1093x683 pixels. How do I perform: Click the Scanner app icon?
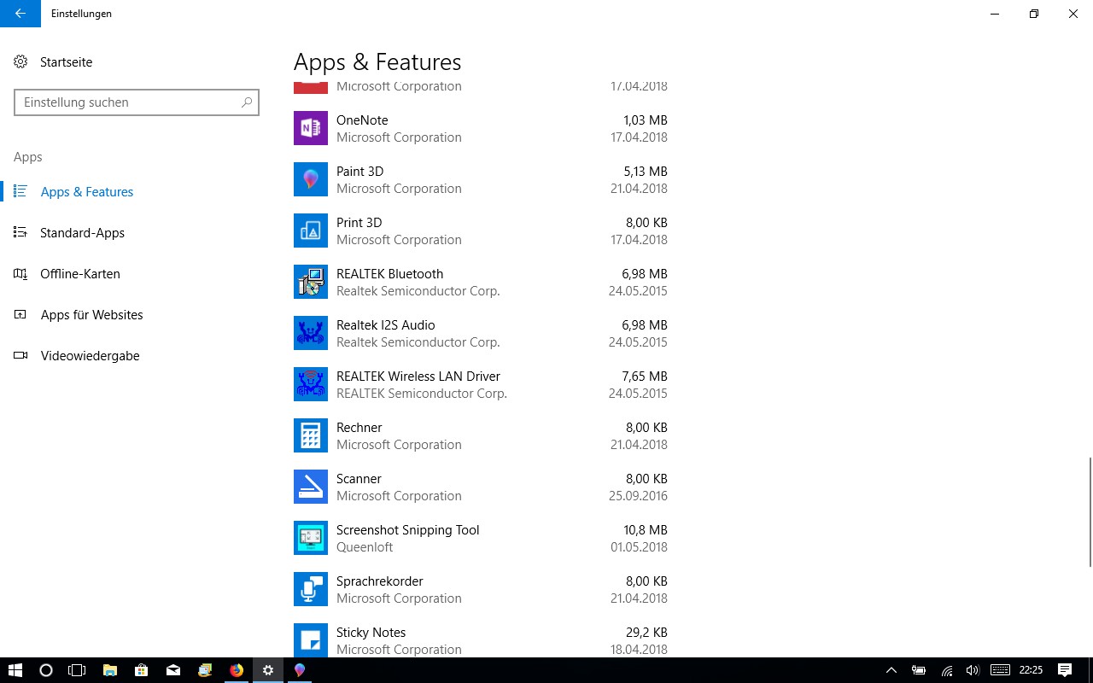click(311, 487)
